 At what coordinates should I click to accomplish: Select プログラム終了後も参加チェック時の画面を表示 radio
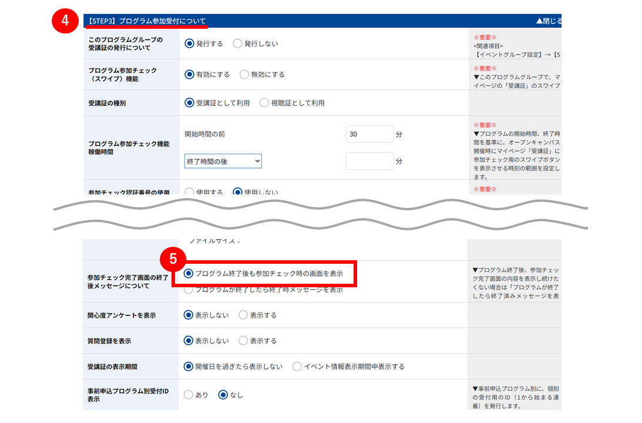[x=189, y=274]
